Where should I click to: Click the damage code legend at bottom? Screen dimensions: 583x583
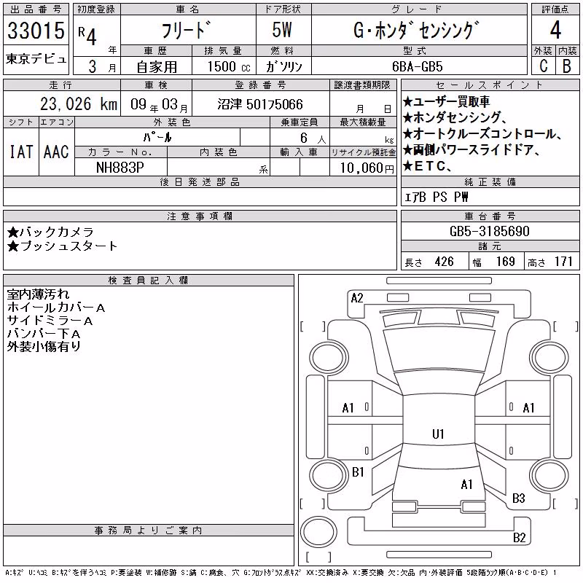click(281, 573)
